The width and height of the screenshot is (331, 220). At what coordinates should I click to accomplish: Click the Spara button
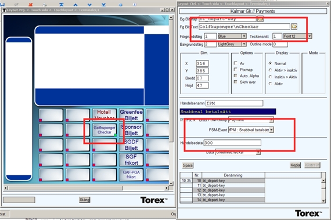click(188, 165)
